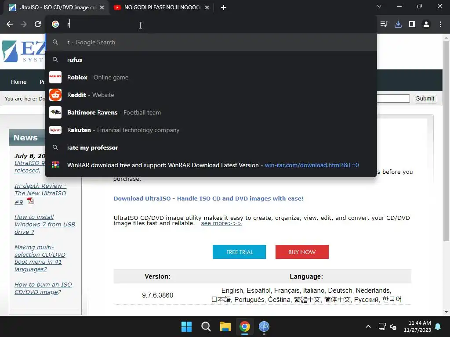Click the EZB Systems logo

[x=23, y=51]
